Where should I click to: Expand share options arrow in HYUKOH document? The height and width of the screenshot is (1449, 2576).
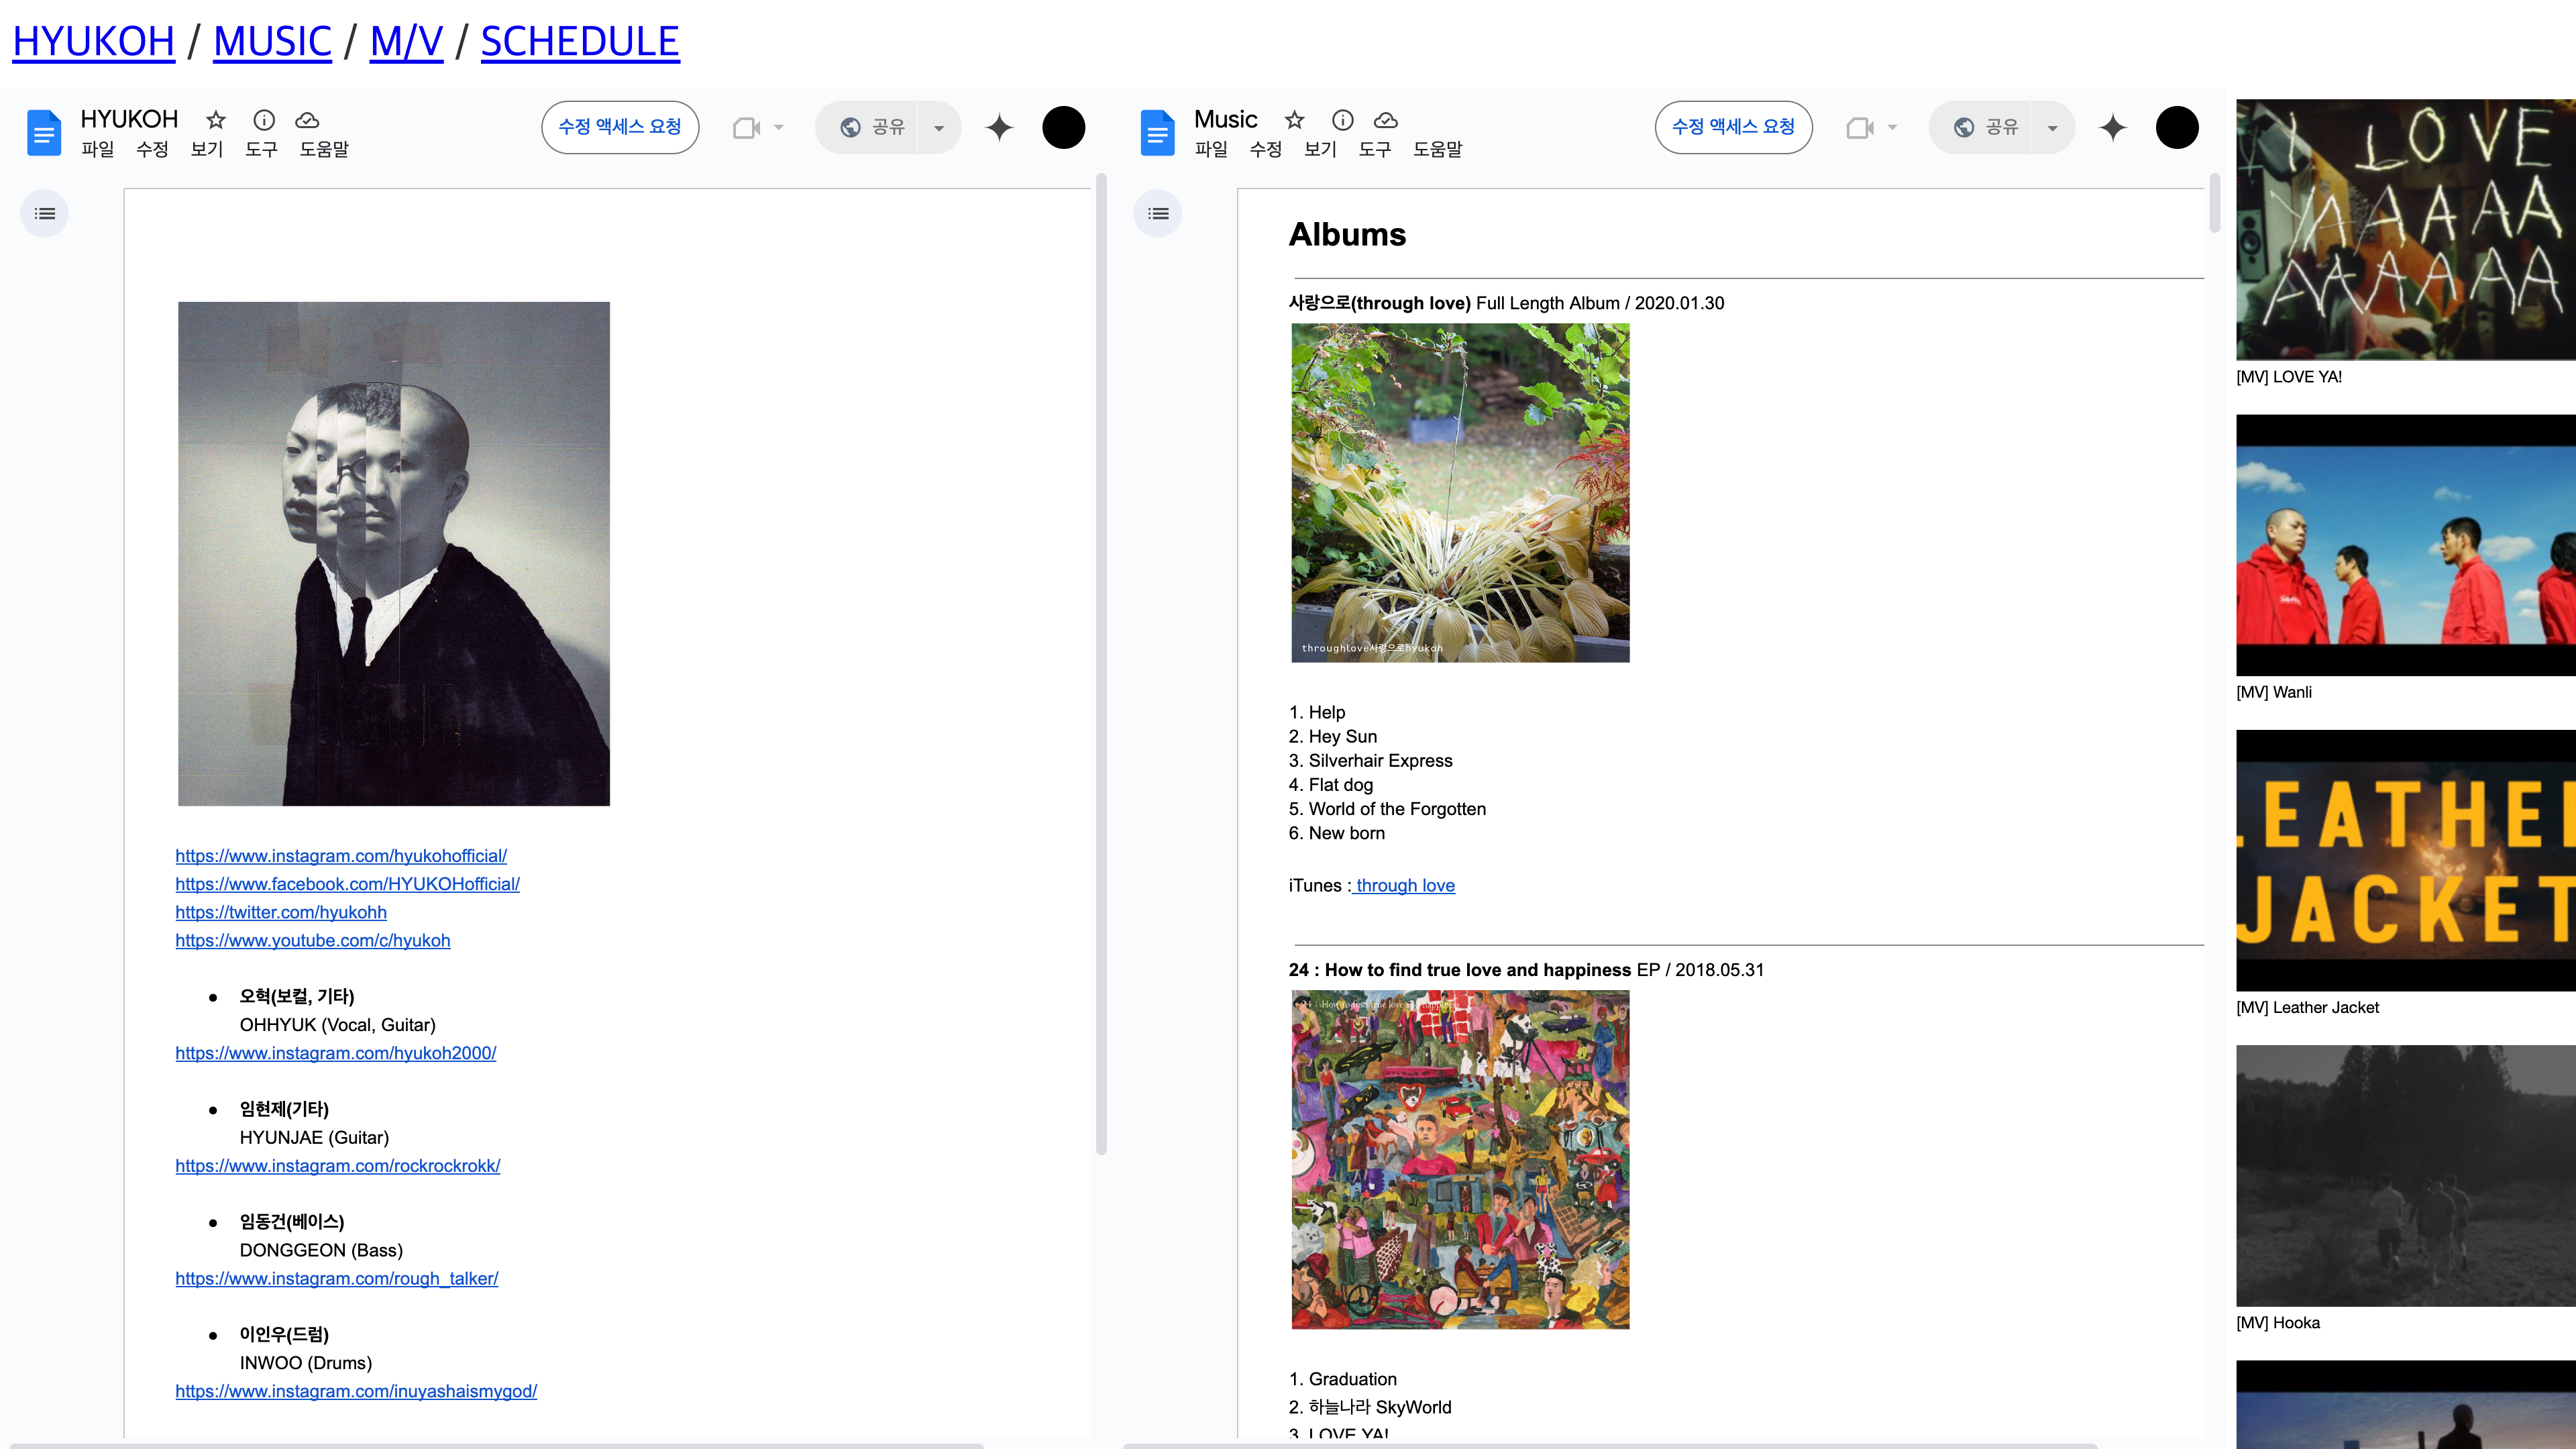point(939,127)
